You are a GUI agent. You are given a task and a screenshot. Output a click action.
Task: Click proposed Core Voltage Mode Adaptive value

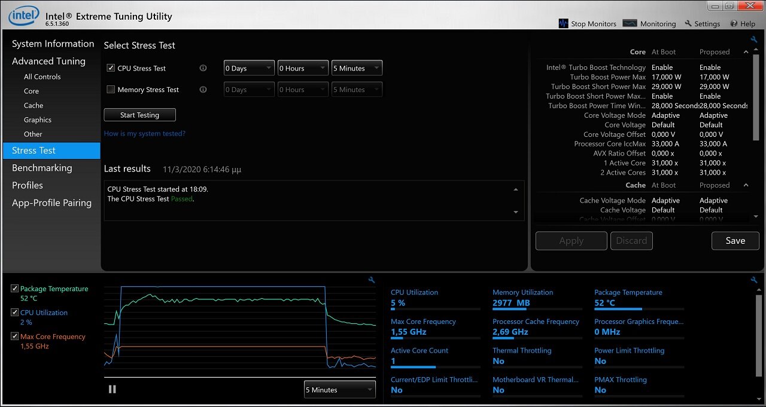pyautogui.click(x=713, y=115)
